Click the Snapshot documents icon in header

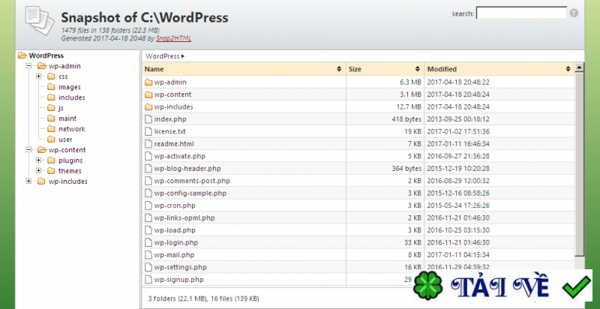pyautogui.click(x=40, y=21)
